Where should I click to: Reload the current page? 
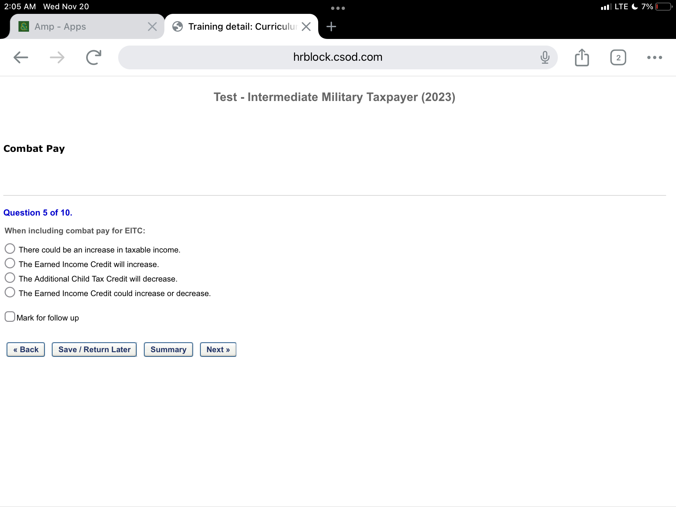(x=94, y=57)
